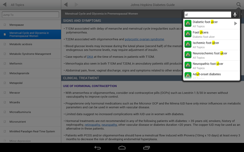This screenshot has height=152, width=244.
Task: Open the Microalbuminuria topic
Action: (30, 112)
